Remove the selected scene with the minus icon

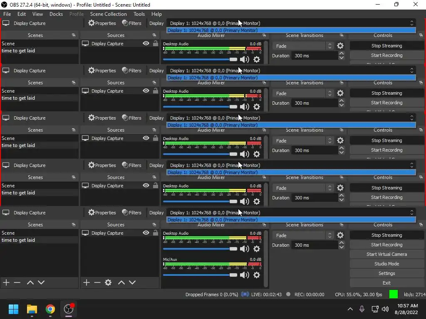(x=17, y=282)
